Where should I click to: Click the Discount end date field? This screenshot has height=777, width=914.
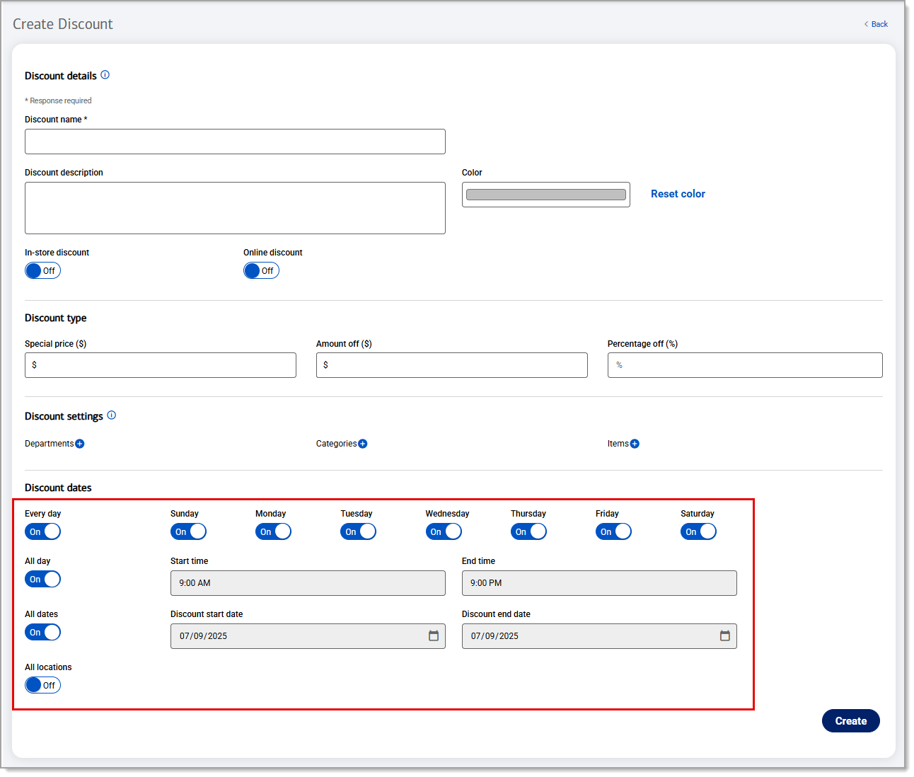(x=599, y=636)
